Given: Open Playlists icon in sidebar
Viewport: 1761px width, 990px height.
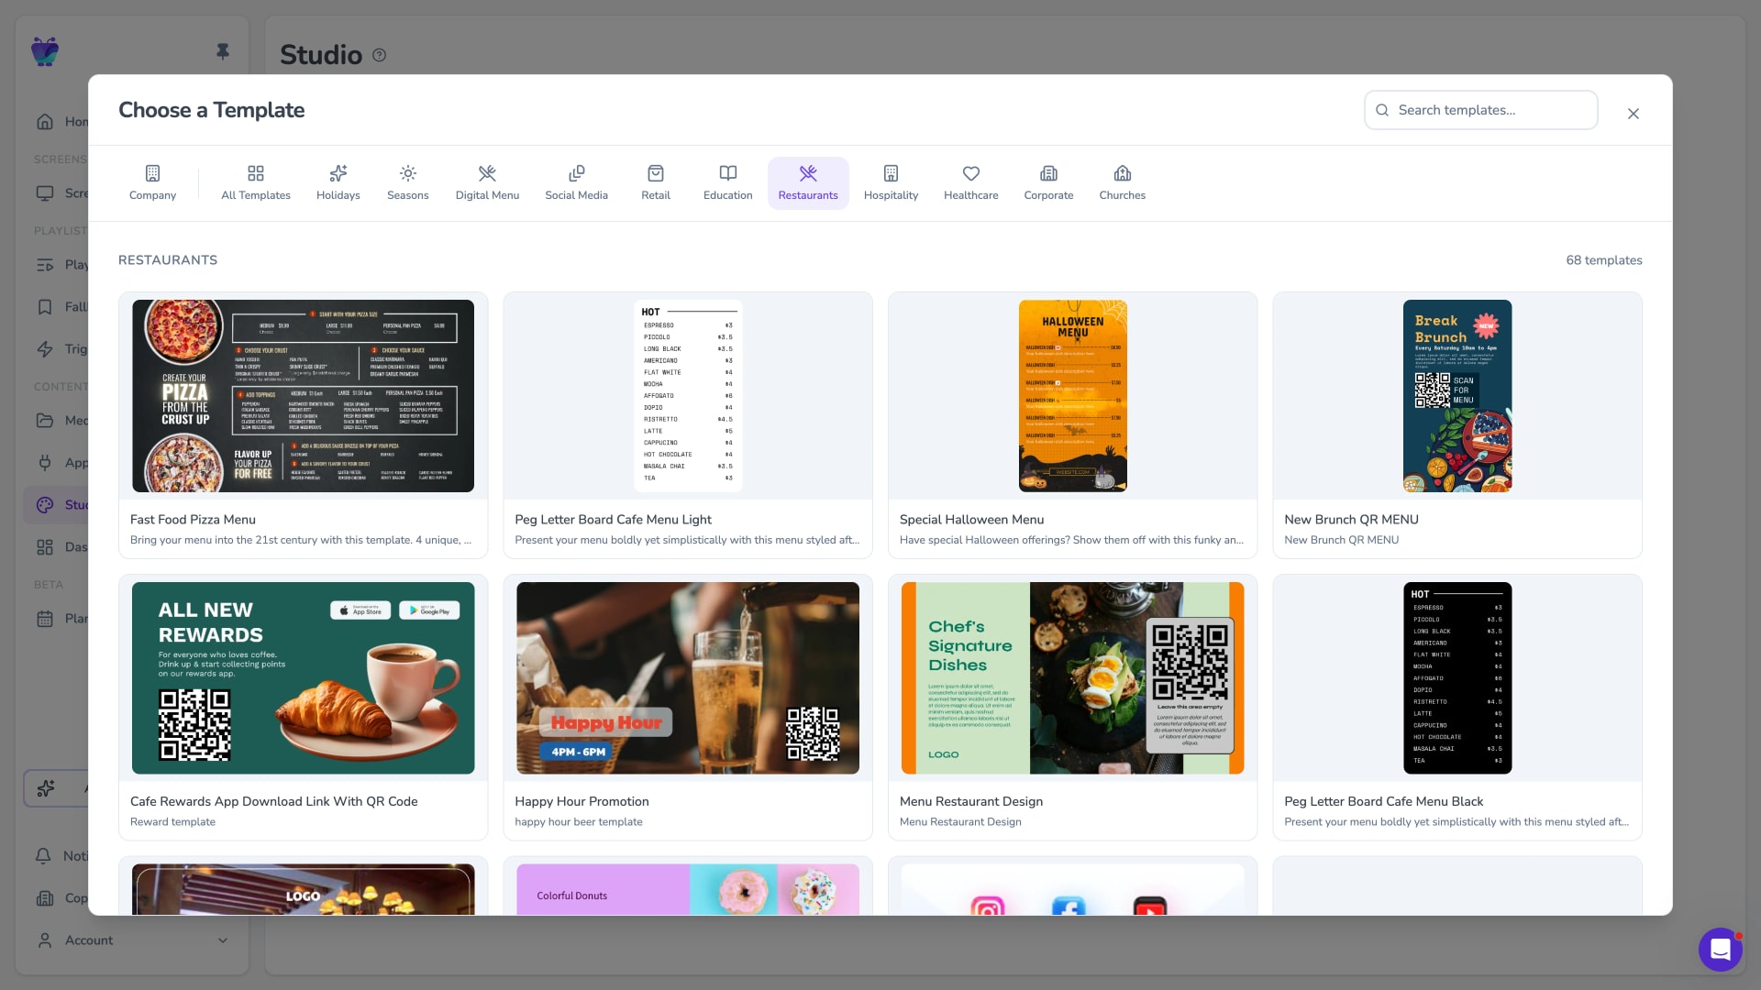Looking at the screenshot, I should click(x=45, y=265).
